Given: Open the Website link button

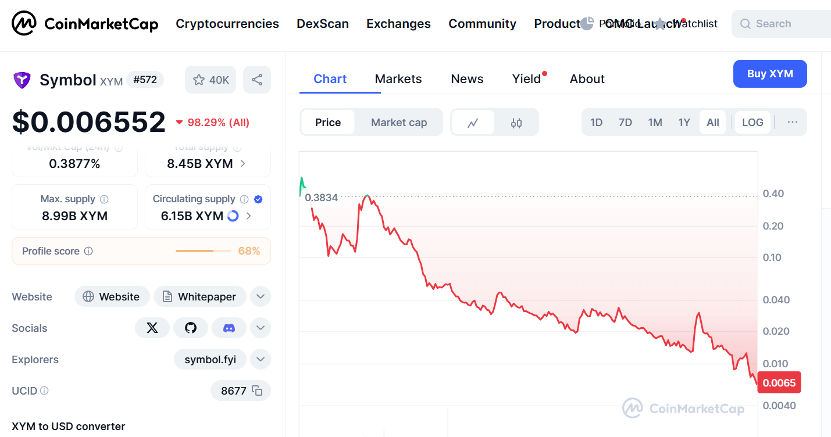Looking at the screenshot, I should coord(112,297).
